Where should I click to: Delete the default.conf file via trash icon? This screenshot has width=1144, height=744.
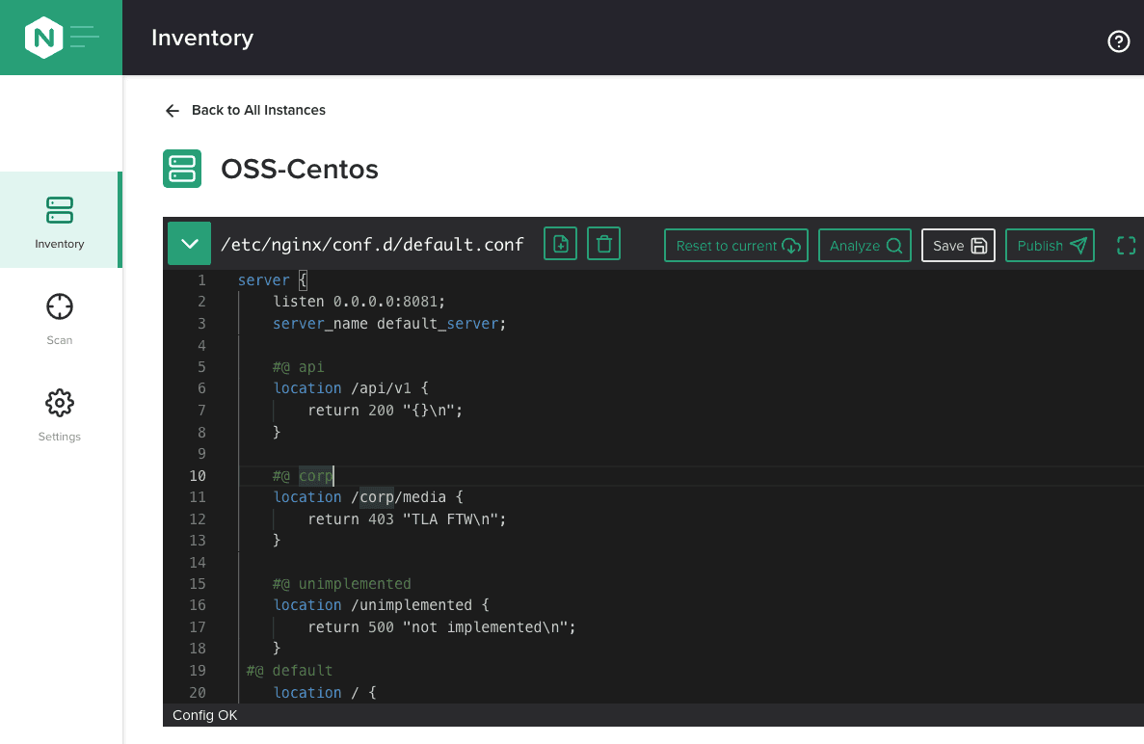pyautogui.click(x=603, y=244)
